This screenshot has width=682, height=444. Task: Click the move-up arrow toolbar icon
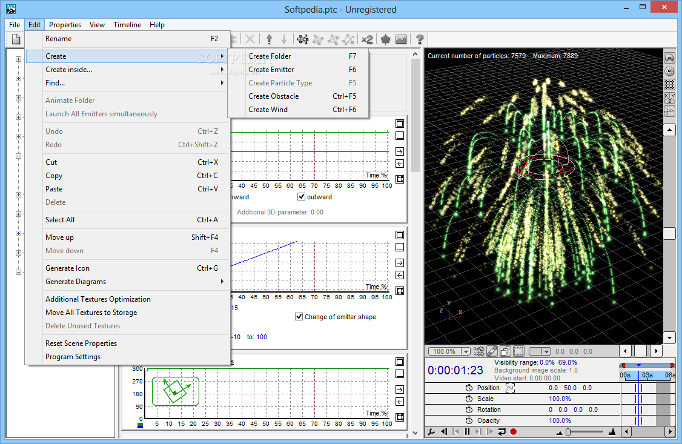(x=270, y=39)
